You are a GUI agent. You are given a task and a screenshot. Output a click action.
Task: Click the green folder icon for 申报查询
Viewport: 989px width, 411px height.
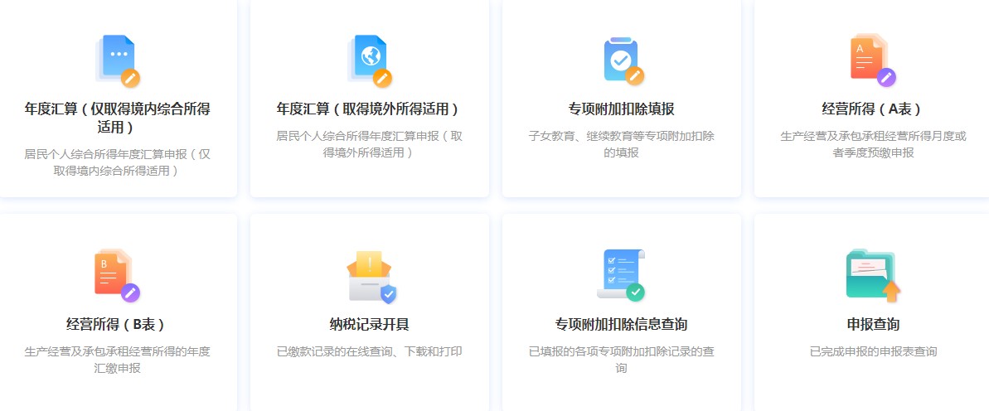coord(873,275)
